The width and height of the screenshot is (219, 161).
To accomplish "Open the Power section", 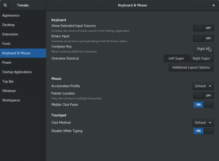I will pyautogui.click(x=23, y=62).
